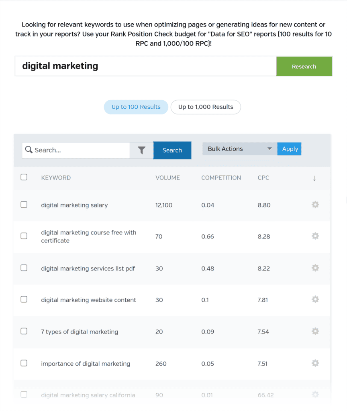Tick the 7 types of digital marketing checkbox
Screen dimensions: 347x411
24,331
